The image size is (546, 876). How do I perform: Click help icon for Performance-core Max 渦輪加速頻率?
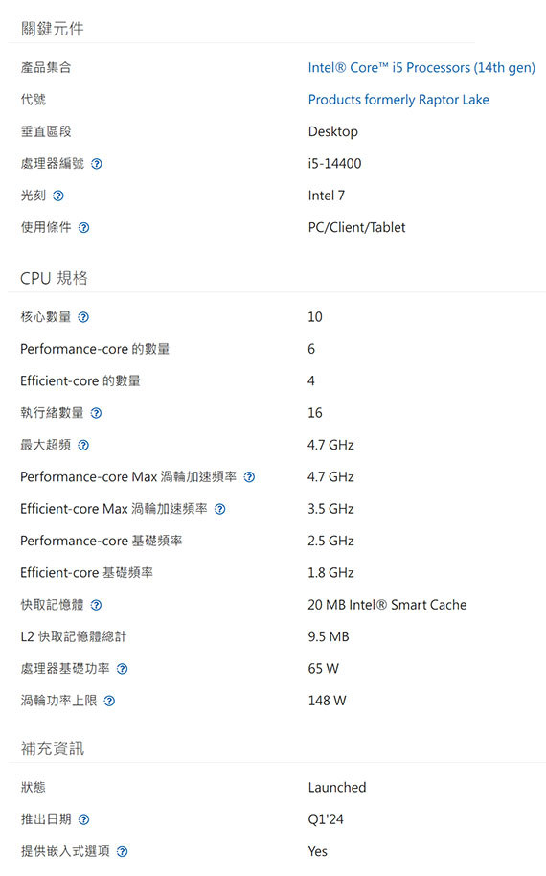250,477
